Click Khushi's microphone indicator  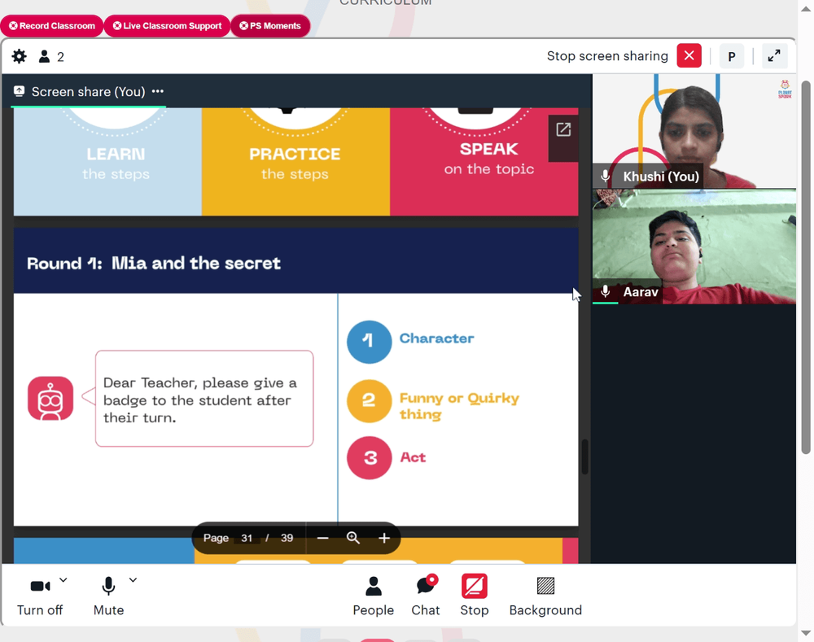pos(606,176)
